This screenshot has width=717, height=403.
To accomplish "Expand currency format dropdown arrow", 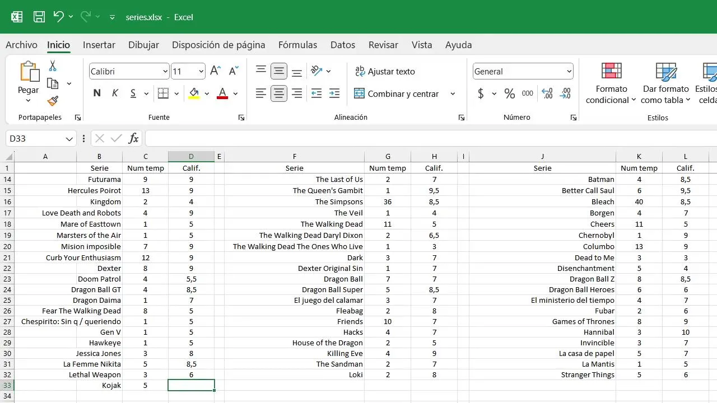I will [x=494, y=93].
